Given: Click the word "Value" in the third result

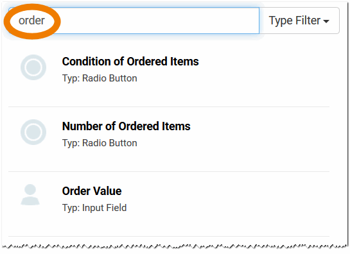Looking at the screenshot, I should 107,191.
